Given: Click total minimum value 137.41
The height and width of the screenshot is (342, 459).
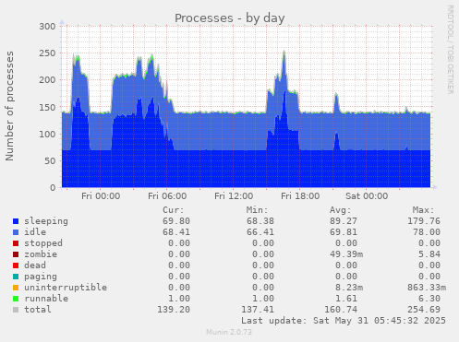Looking at the screenshot, I should pyautogui.click(x=258, y=310).
